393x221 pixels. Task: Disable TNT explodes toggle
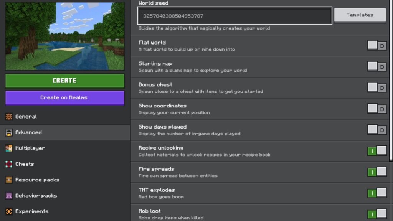(x=377, y=193)
